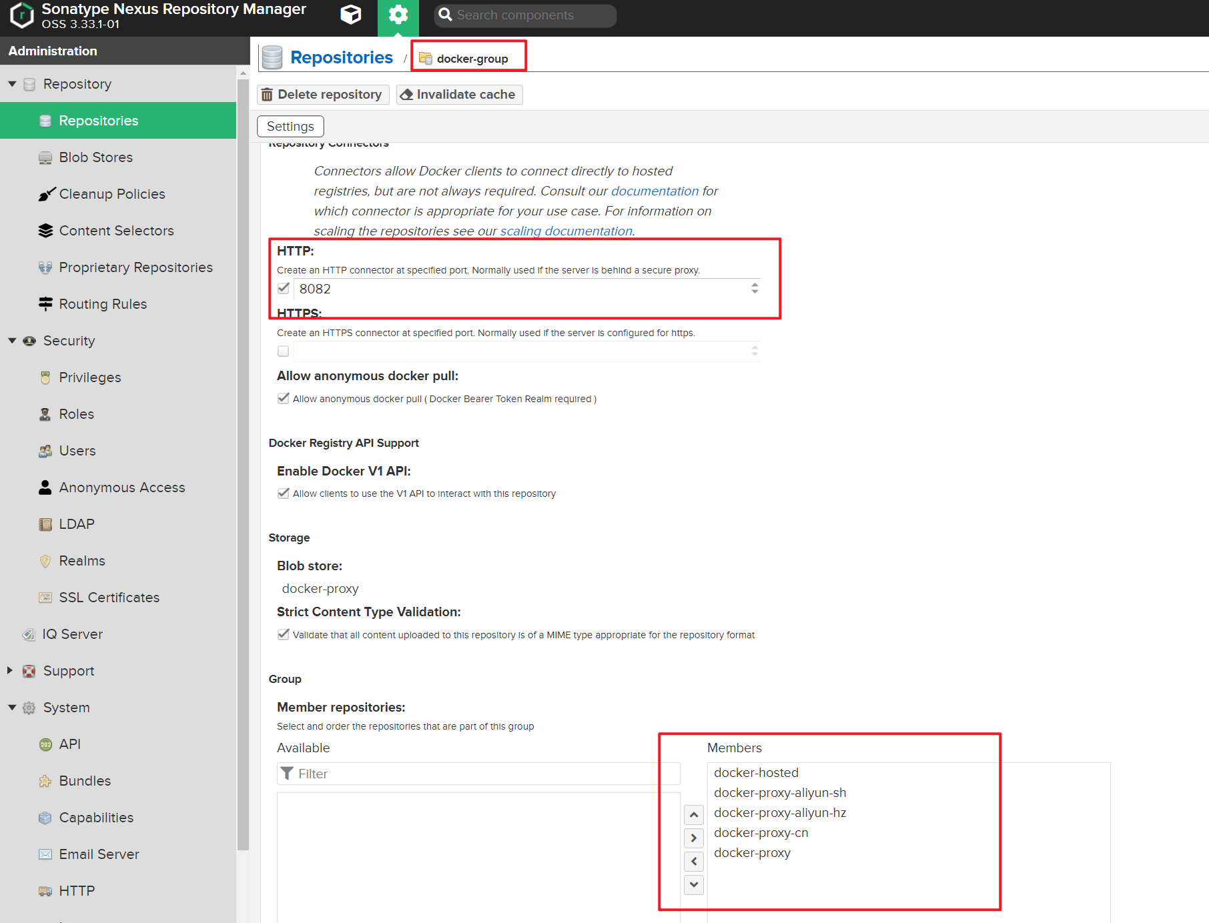Click the HTTP truck icon in sidebar
This screenshot has height=923, width=1209.
point(45,891)
